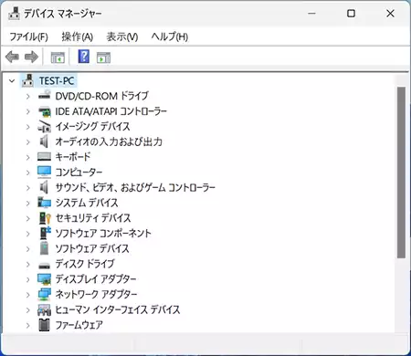
Task: Select the ネットワーク アダプター label
Action: [x=96, y=294]
